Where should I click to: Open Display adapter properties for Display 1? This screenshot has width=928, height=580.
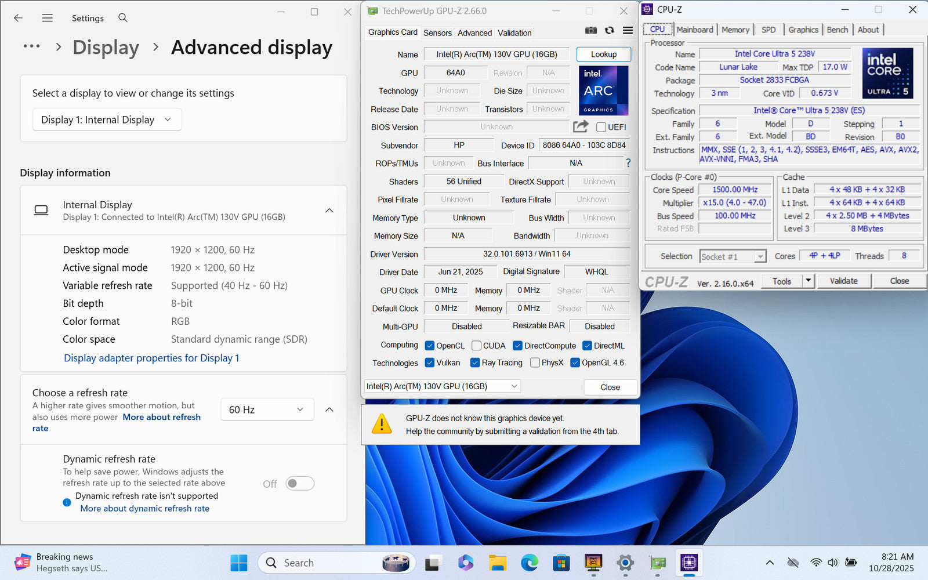151,358
